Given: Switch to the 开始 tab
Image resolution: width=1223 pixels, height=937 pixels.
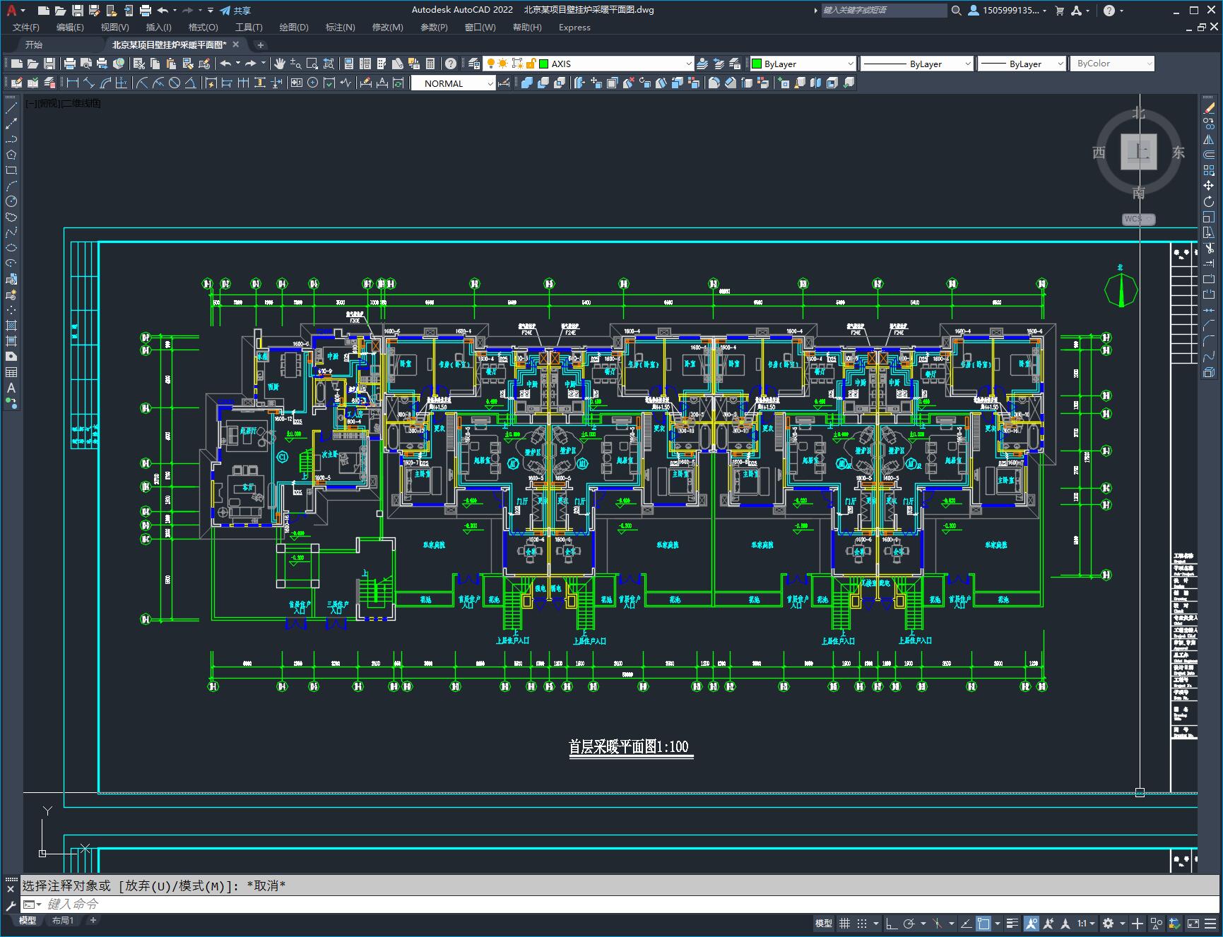Looking at the screenshot, I should pos(34,44).
